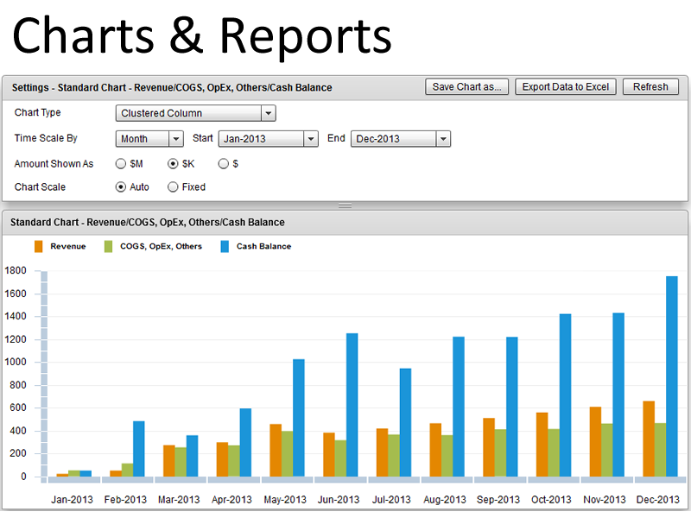
Task: Click the blue Cash Balance legend swatch
Action: 225,246
